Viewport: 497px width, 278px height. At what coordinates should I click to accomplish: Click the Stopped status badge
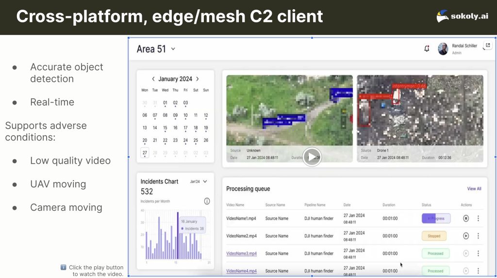pos(434,236)
